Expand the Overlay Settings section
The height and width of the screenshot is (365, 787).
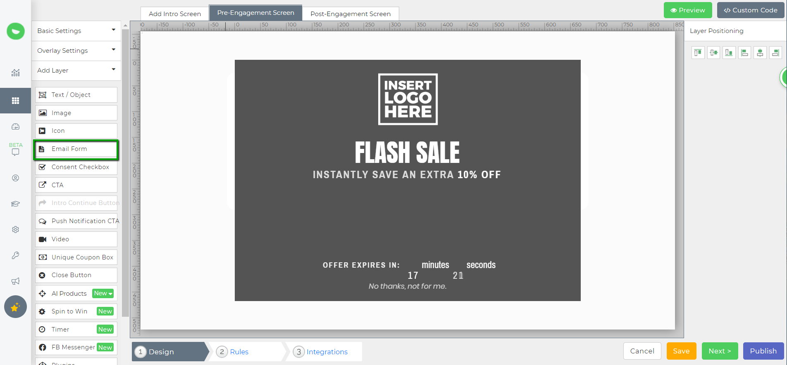76,51
